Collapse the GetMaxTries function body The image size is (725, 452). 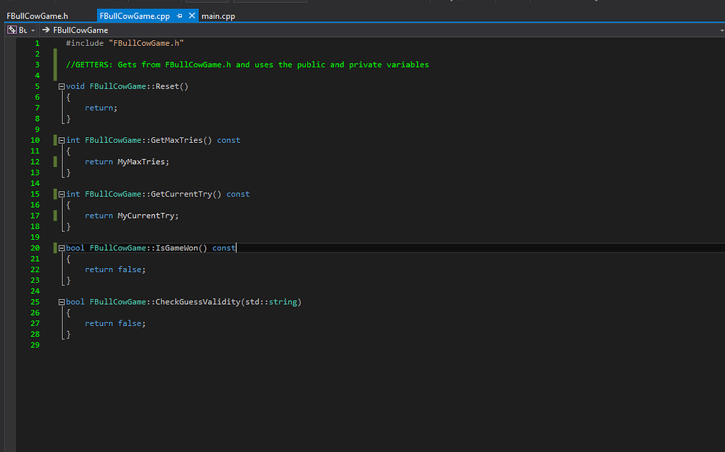pos(61,140)
